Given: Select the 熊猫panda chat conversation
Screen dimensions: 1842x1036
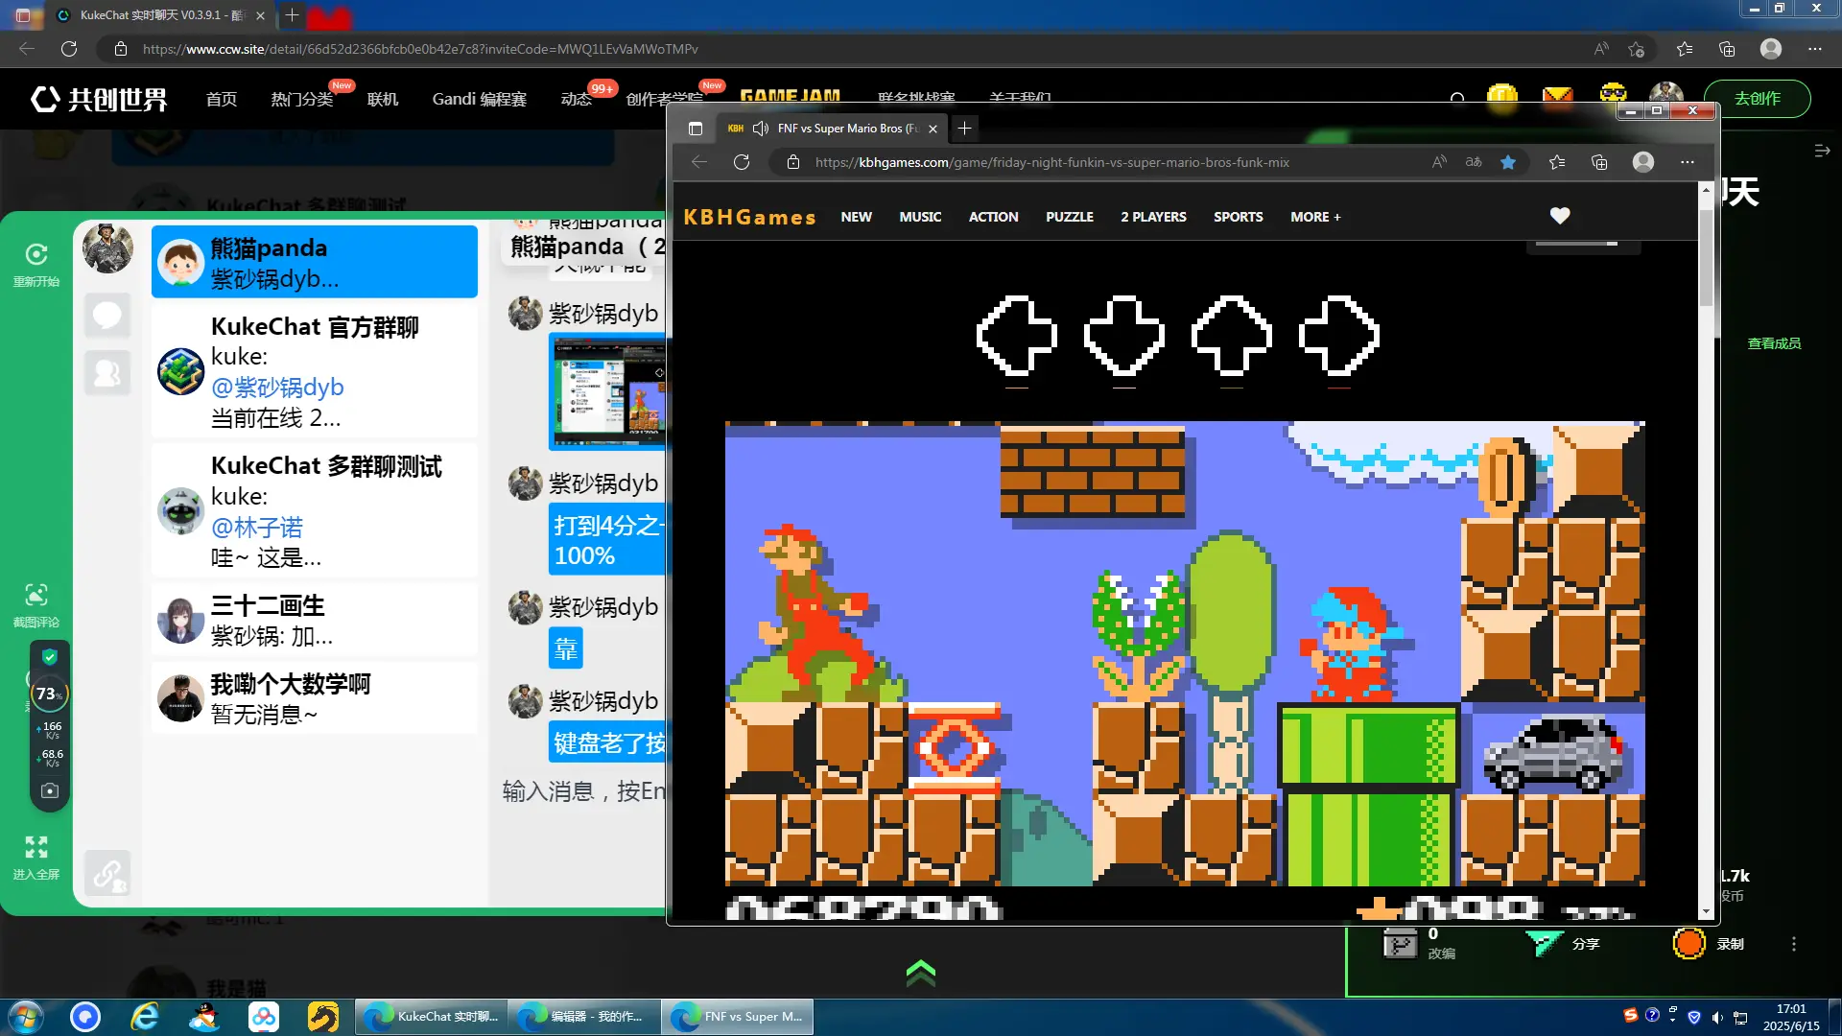Looking at the screenshot, I should click(x=315, y=262).
